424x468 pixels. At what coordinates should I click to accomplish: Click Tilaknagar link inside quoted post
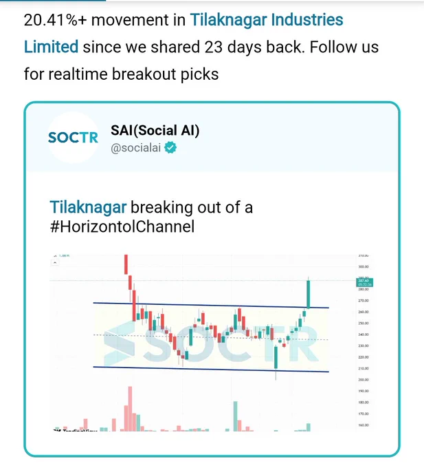[x=88, y=207]
